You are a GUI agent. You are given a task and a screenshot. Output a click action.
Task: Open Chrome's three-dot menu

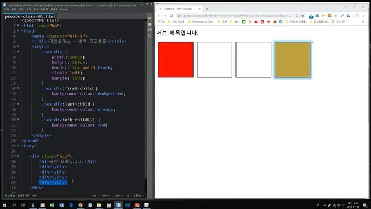coord(363,16)
